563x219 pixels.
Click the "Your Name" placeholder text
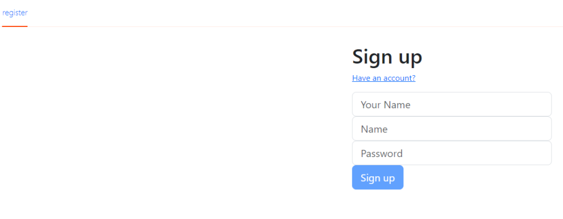pos(385,105)
